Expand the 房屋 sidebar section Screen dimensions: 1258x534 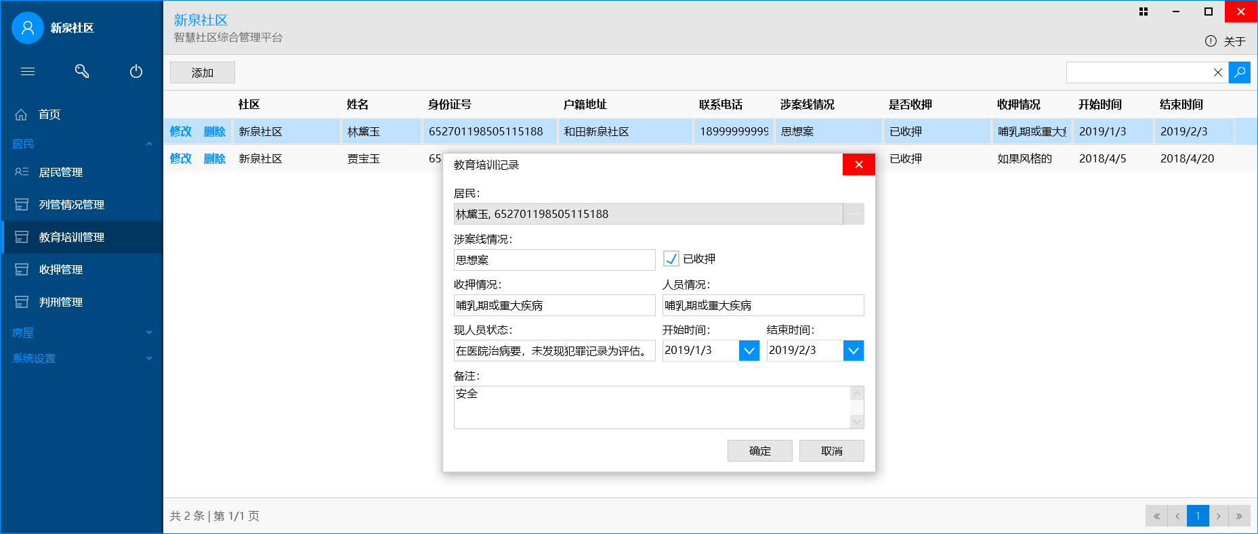(81, 332)
